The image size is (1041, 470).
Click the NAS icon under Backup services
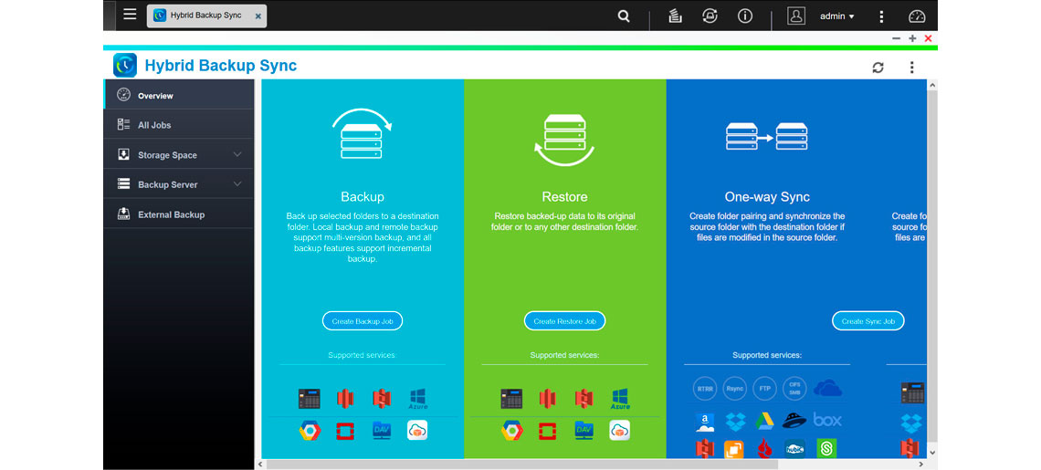(310, 398)
